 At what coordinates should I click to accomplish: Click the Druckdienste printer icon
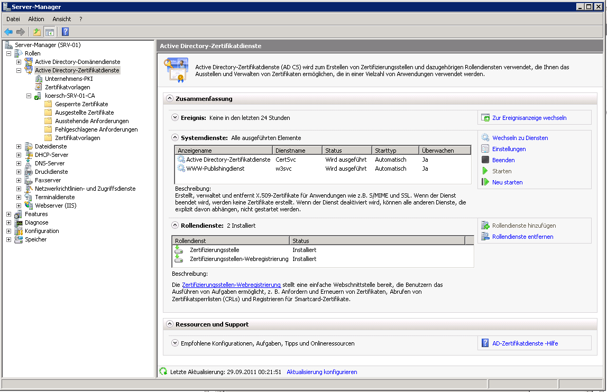coord(29,172)
